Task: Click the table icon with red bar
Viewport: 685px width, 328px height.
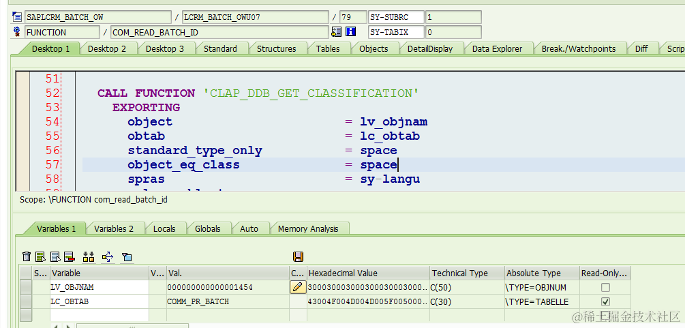Action: pos(69,256)
